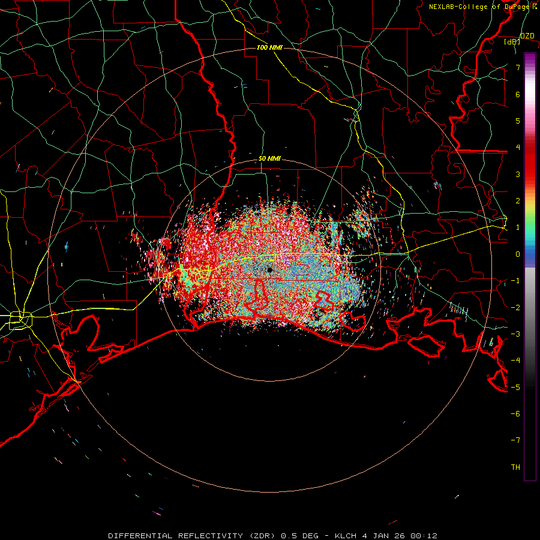Image resolution: width=540 pixels, height=540 pixels.
Task: Click the ZDR color bar legend
Action: 530,266
